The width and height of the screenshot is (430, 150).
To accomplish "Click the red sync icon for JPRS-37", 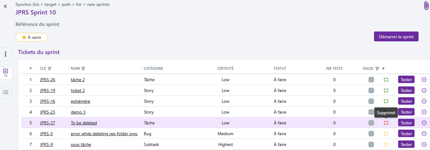I will (x=386, y=123).
